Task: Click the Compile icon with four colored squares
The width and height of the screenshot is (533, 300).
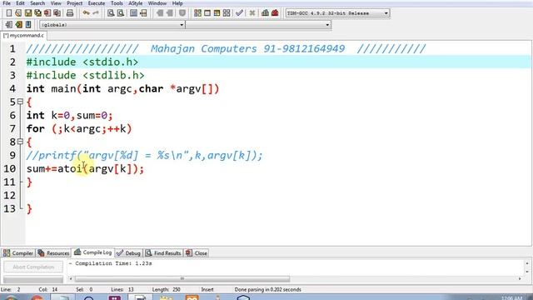Action: tap(197, 13)
